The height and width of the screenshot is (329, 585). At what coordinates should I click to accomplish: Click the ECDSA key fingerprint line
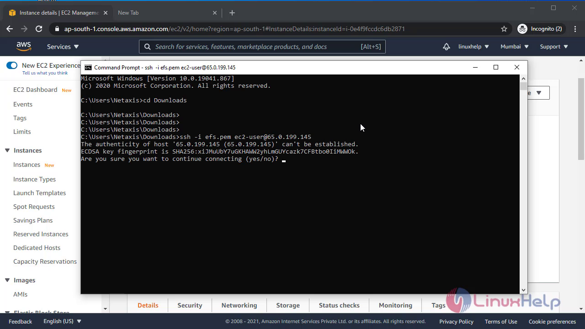pyautogui.click(x=220, y=151)
